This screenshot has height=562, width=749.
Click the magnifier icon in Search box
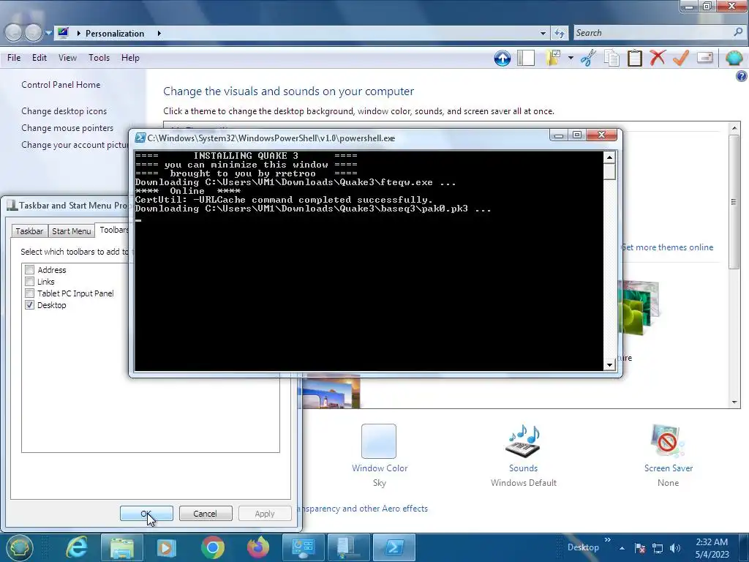pos(738,32)
